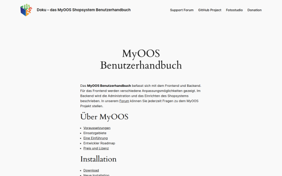282x176 pixels.
Task: Select the Fotostudio navigation link
Action: (235, 10)
